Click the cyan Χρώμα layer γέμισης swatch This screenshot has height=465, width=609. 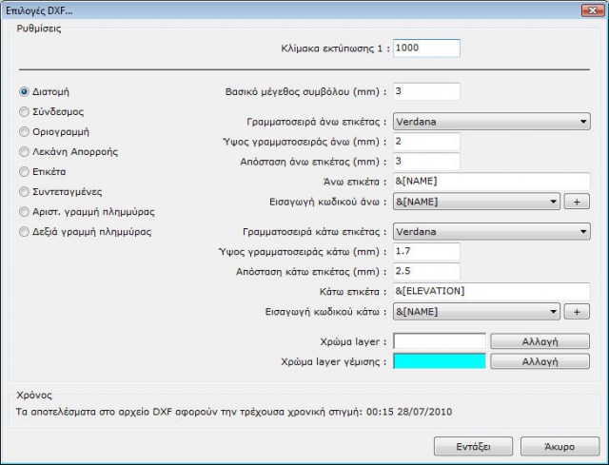point(439,361)
